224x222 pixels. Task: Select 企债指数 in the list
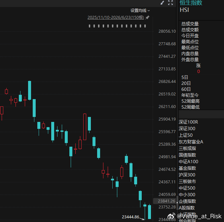pyautogui.click(x=187, y=201)
